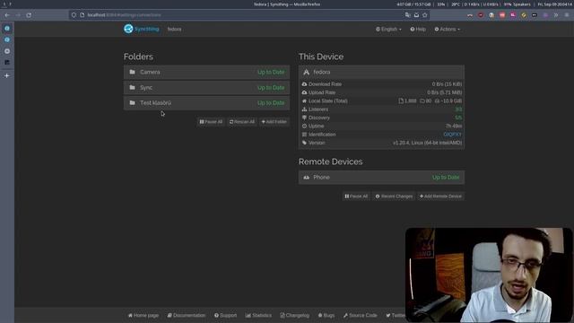Click the shield icon in the address bar
Image resolution: width=574 pixels, height=323 pixels.
[x=74, y=15]
